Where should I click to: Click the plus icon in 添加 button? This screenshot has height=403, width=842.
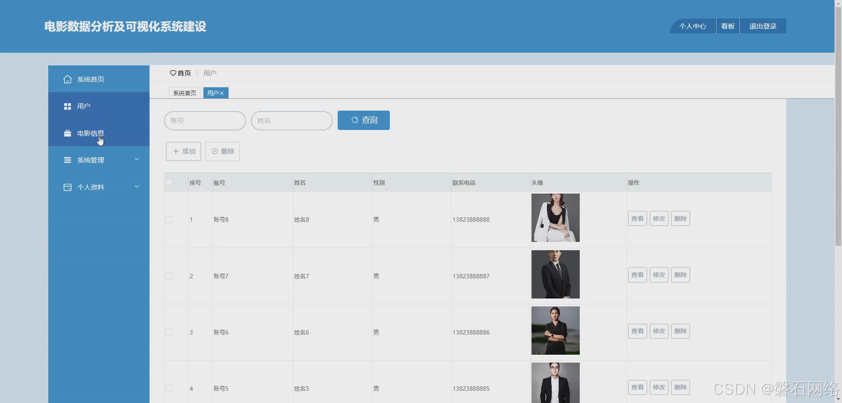coord(176,151)
